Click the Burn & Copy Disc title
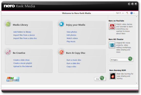This screenshot has width=141, height=95. [x=76, y=53]
